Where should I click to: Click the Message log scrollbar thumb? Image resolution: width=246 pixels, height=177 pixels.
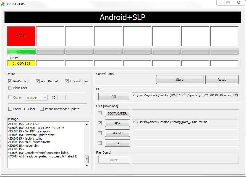87,159
